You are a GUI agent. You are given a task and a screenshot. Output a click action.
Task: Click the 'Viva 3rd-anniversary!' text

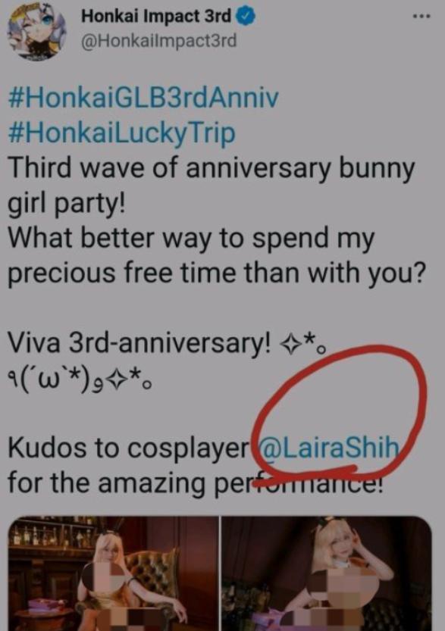[x=139, y=343]
